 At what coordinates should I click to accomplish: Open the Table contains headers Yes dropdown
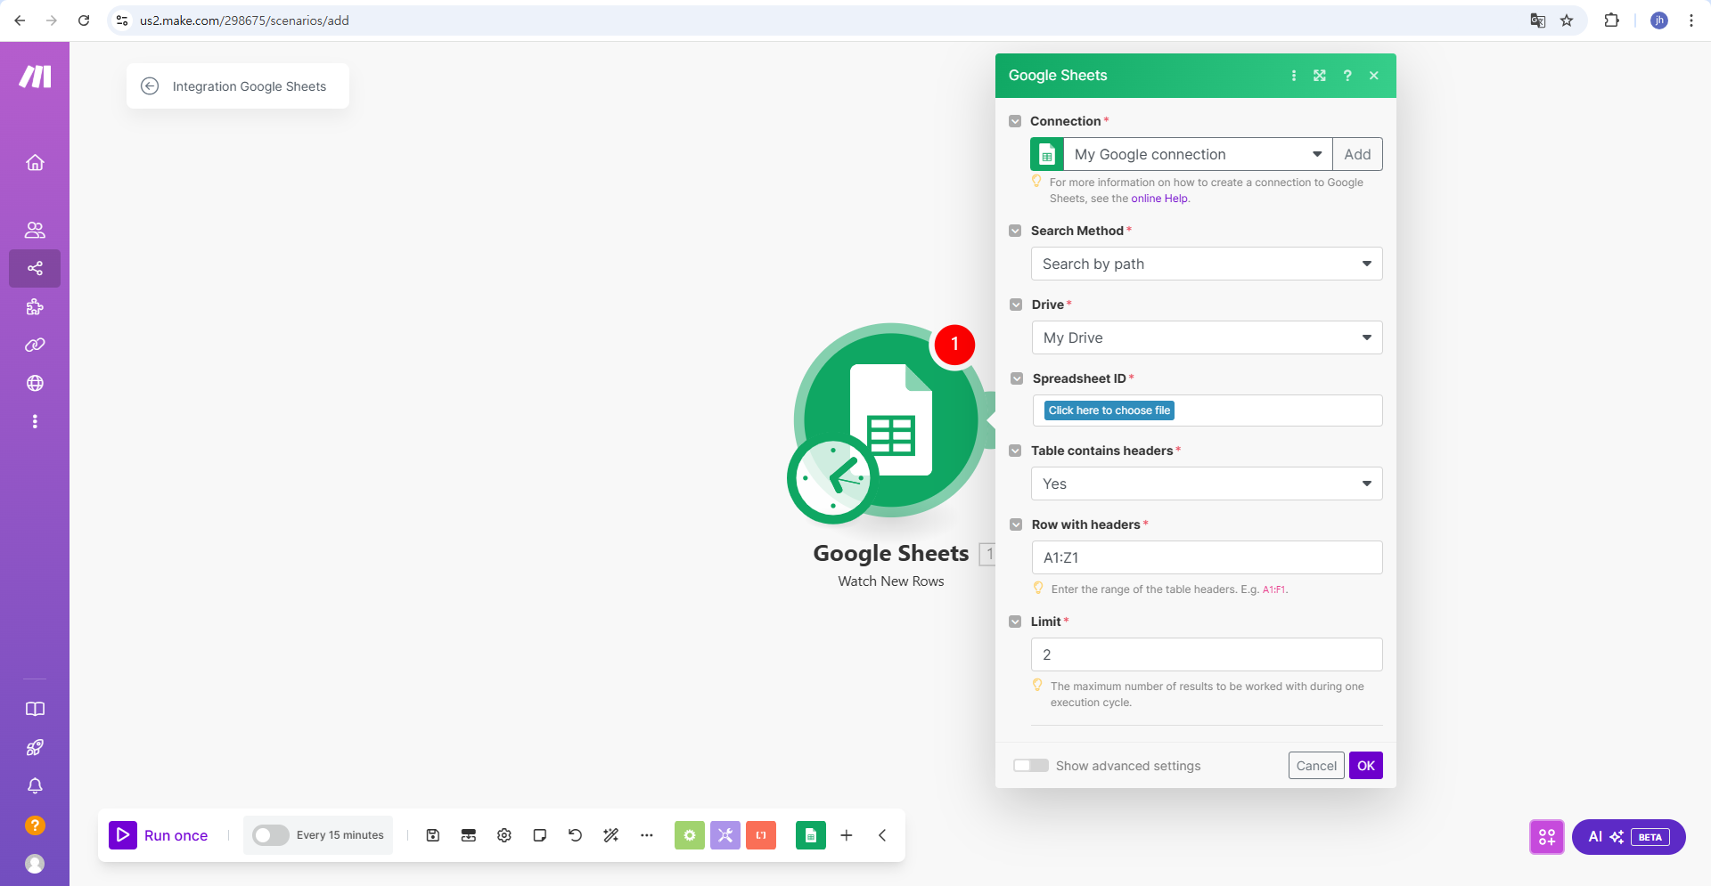click(1207, 484)
